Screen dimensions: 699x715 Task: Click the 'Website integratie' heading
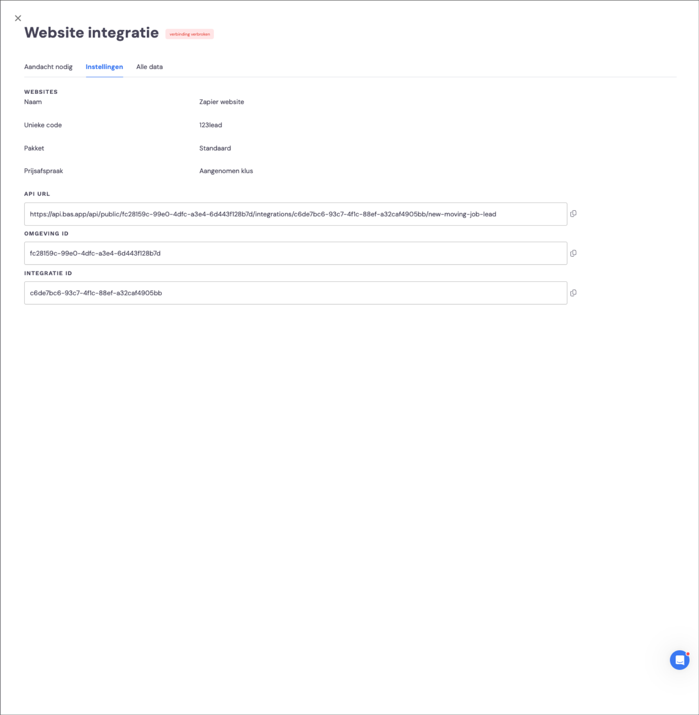click(x=92, y=33)
